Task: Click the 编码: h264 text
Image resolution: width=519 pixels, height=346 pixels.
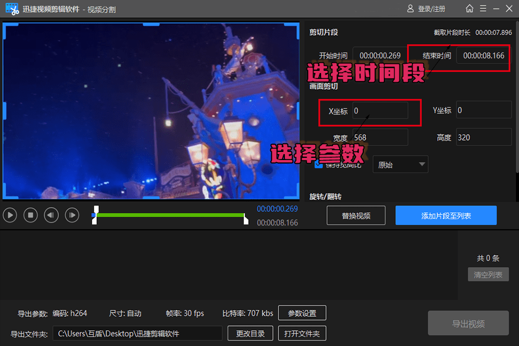Action: 70,313
